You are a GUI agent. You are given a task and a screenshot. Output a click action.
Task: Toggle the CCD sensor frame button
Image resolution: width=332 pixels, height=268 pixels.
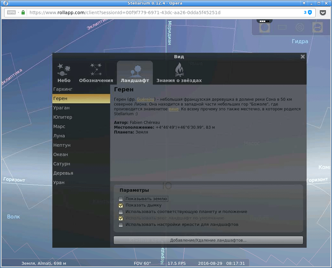pyautogui.click(x=282, y=27)
